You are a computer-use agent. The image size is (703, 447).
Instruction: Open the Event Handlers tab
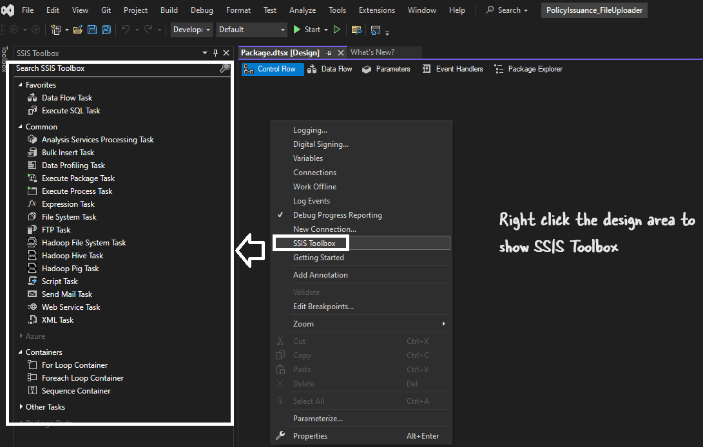pyautogui.click(x=452, y=69)
